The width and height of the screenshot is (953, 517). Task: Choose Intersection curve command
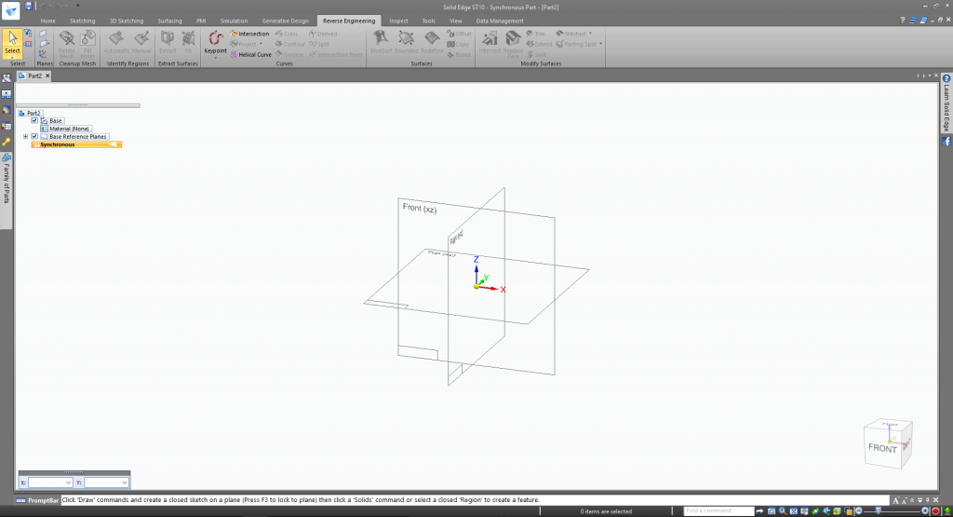coord(249,34)
